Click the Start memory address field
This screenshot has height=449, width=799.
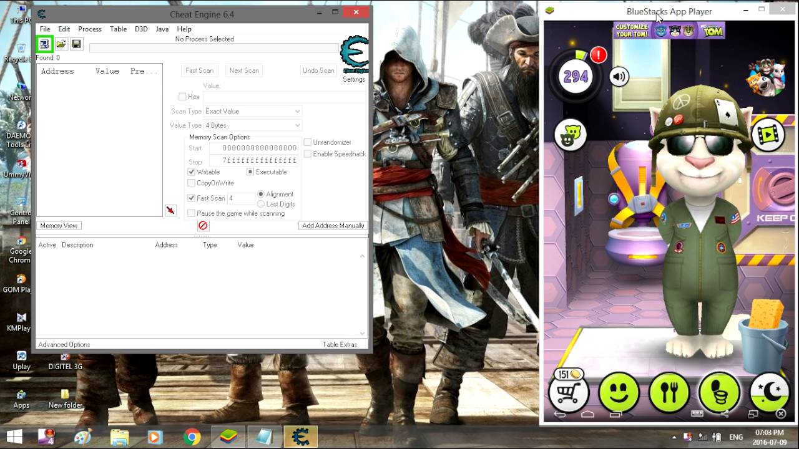tap(253, 148)
